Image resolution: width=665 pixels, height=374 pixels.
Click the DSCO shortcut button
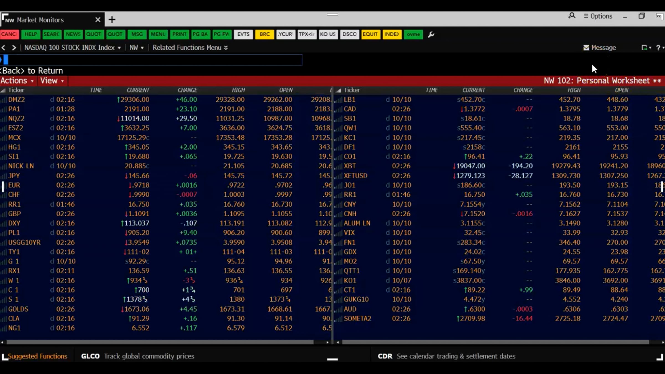click(349, 34)
